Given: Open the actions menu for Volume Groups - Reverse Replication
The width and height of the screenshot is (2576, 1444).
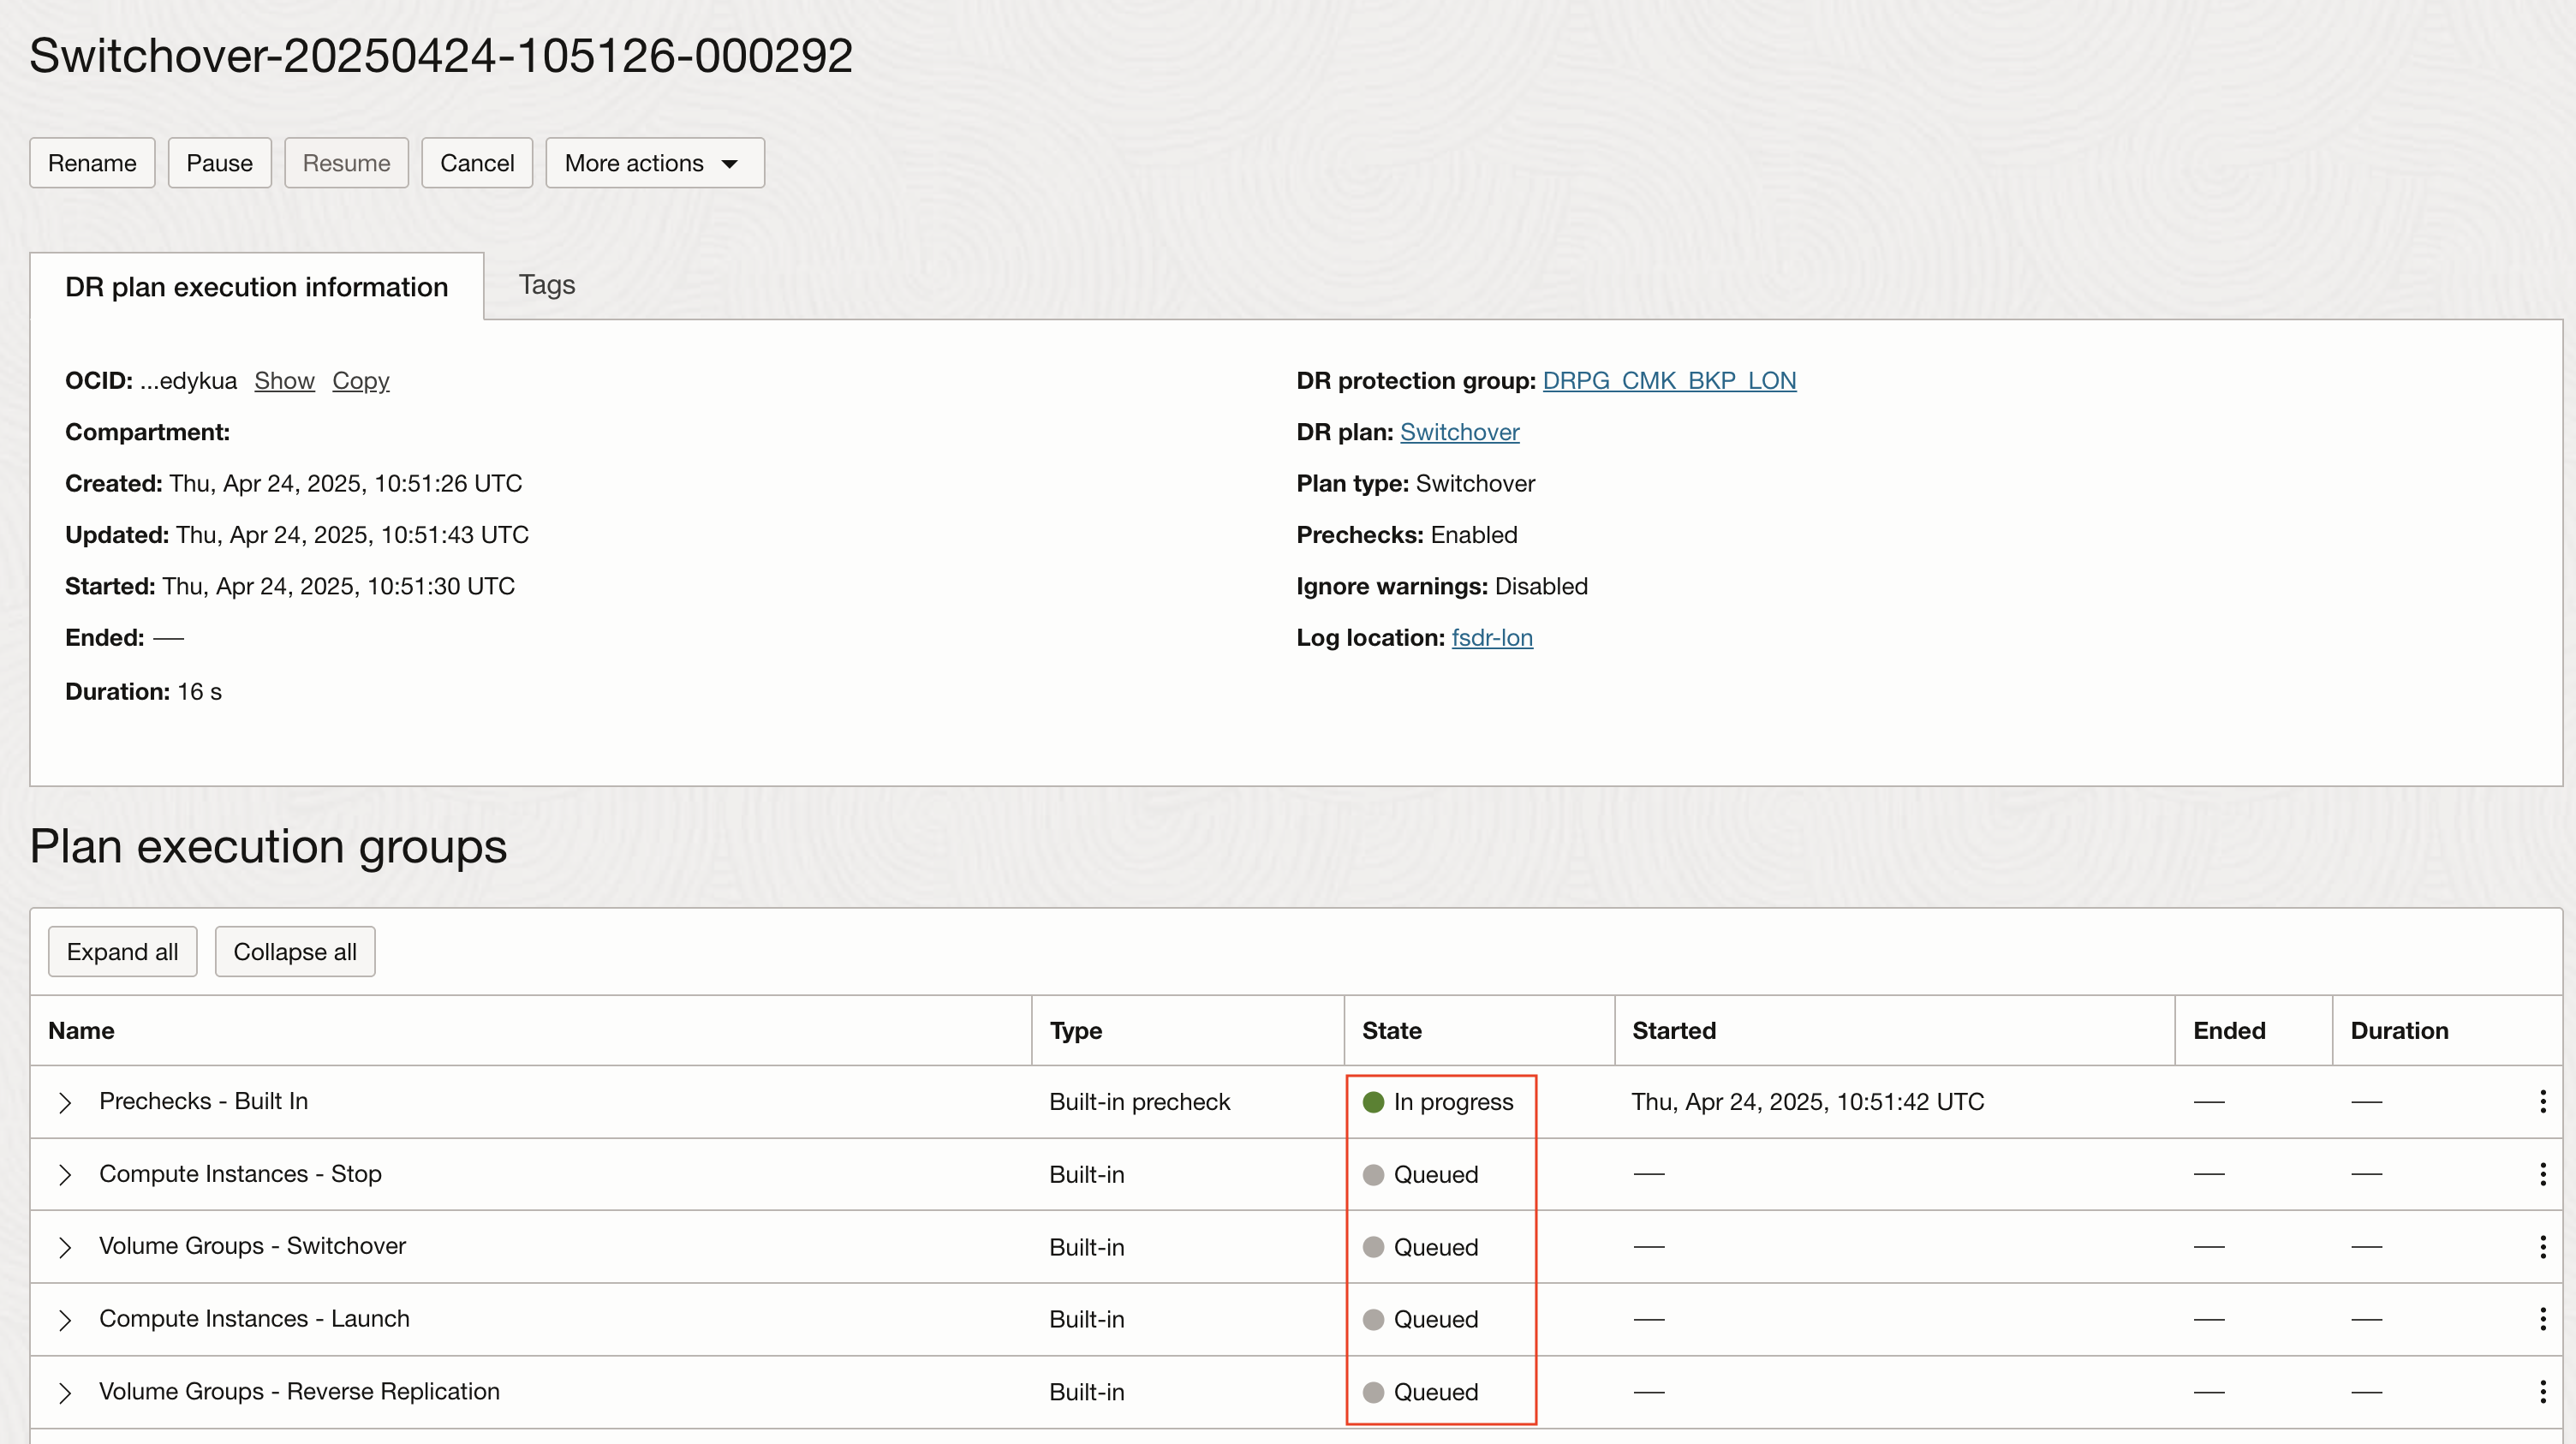Looking at the screenshot, I should click(x=2543, y=1391).
